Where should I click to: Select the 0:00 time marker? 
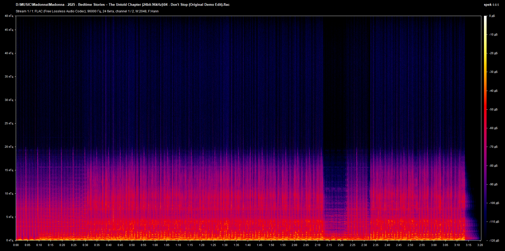click(16, 245)
